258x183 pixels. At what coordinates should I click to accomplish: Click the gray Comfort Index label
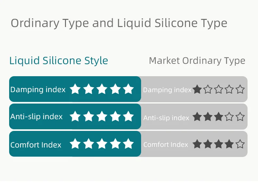point(166,145)
